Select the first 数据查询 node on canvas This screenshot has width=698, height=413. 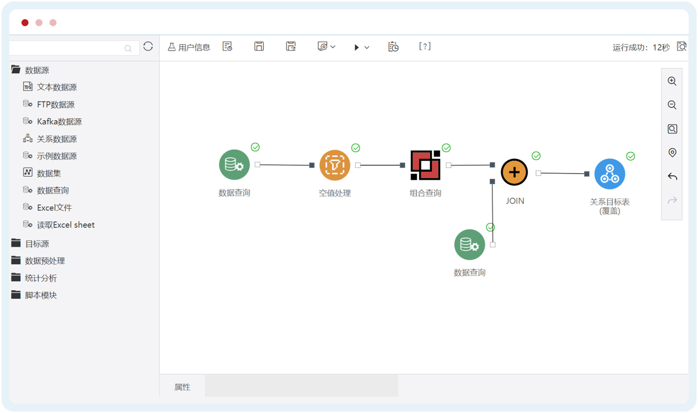pyautogui.click(x=234, y=164)
